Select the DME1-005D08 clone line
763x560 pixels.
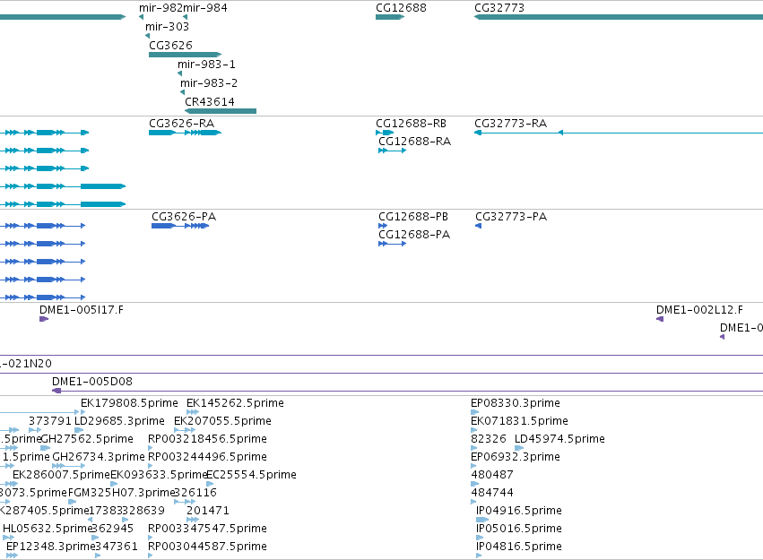click(407, 391)
